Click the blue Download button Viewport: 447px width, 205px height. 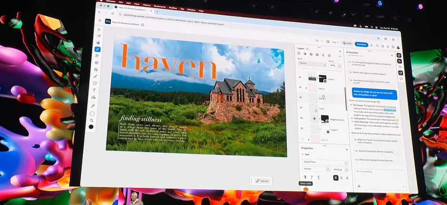(x=361, y=44)
